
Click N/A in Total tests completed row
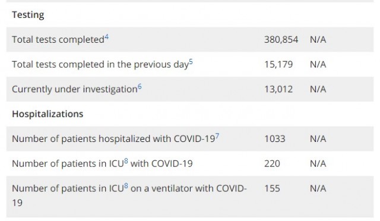click(x=318, y=40)
